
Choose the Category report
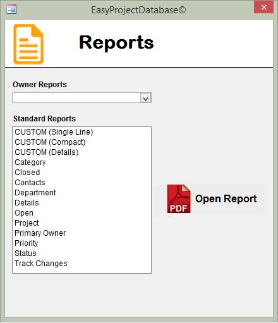point(82,162)
